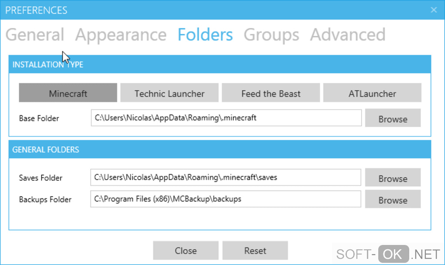Select Feed the Beast installation type
Image resolution: width=445 pixels, height=265 pixels.
[271, 93]
